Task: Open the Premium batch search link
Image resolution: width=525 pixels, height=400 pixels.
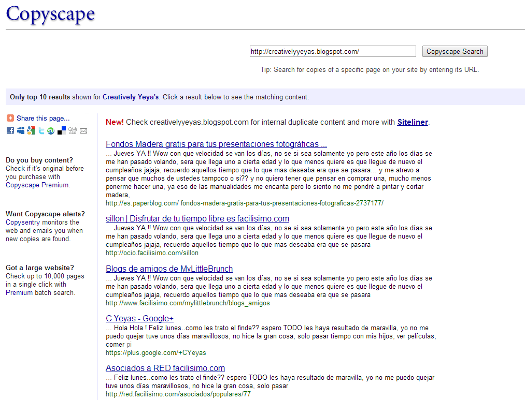Action: pyautogui.click(x=19, y=292)
